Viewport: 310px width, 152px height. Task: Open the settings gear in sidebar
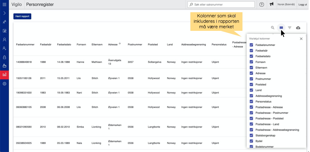tap(5, 84)
